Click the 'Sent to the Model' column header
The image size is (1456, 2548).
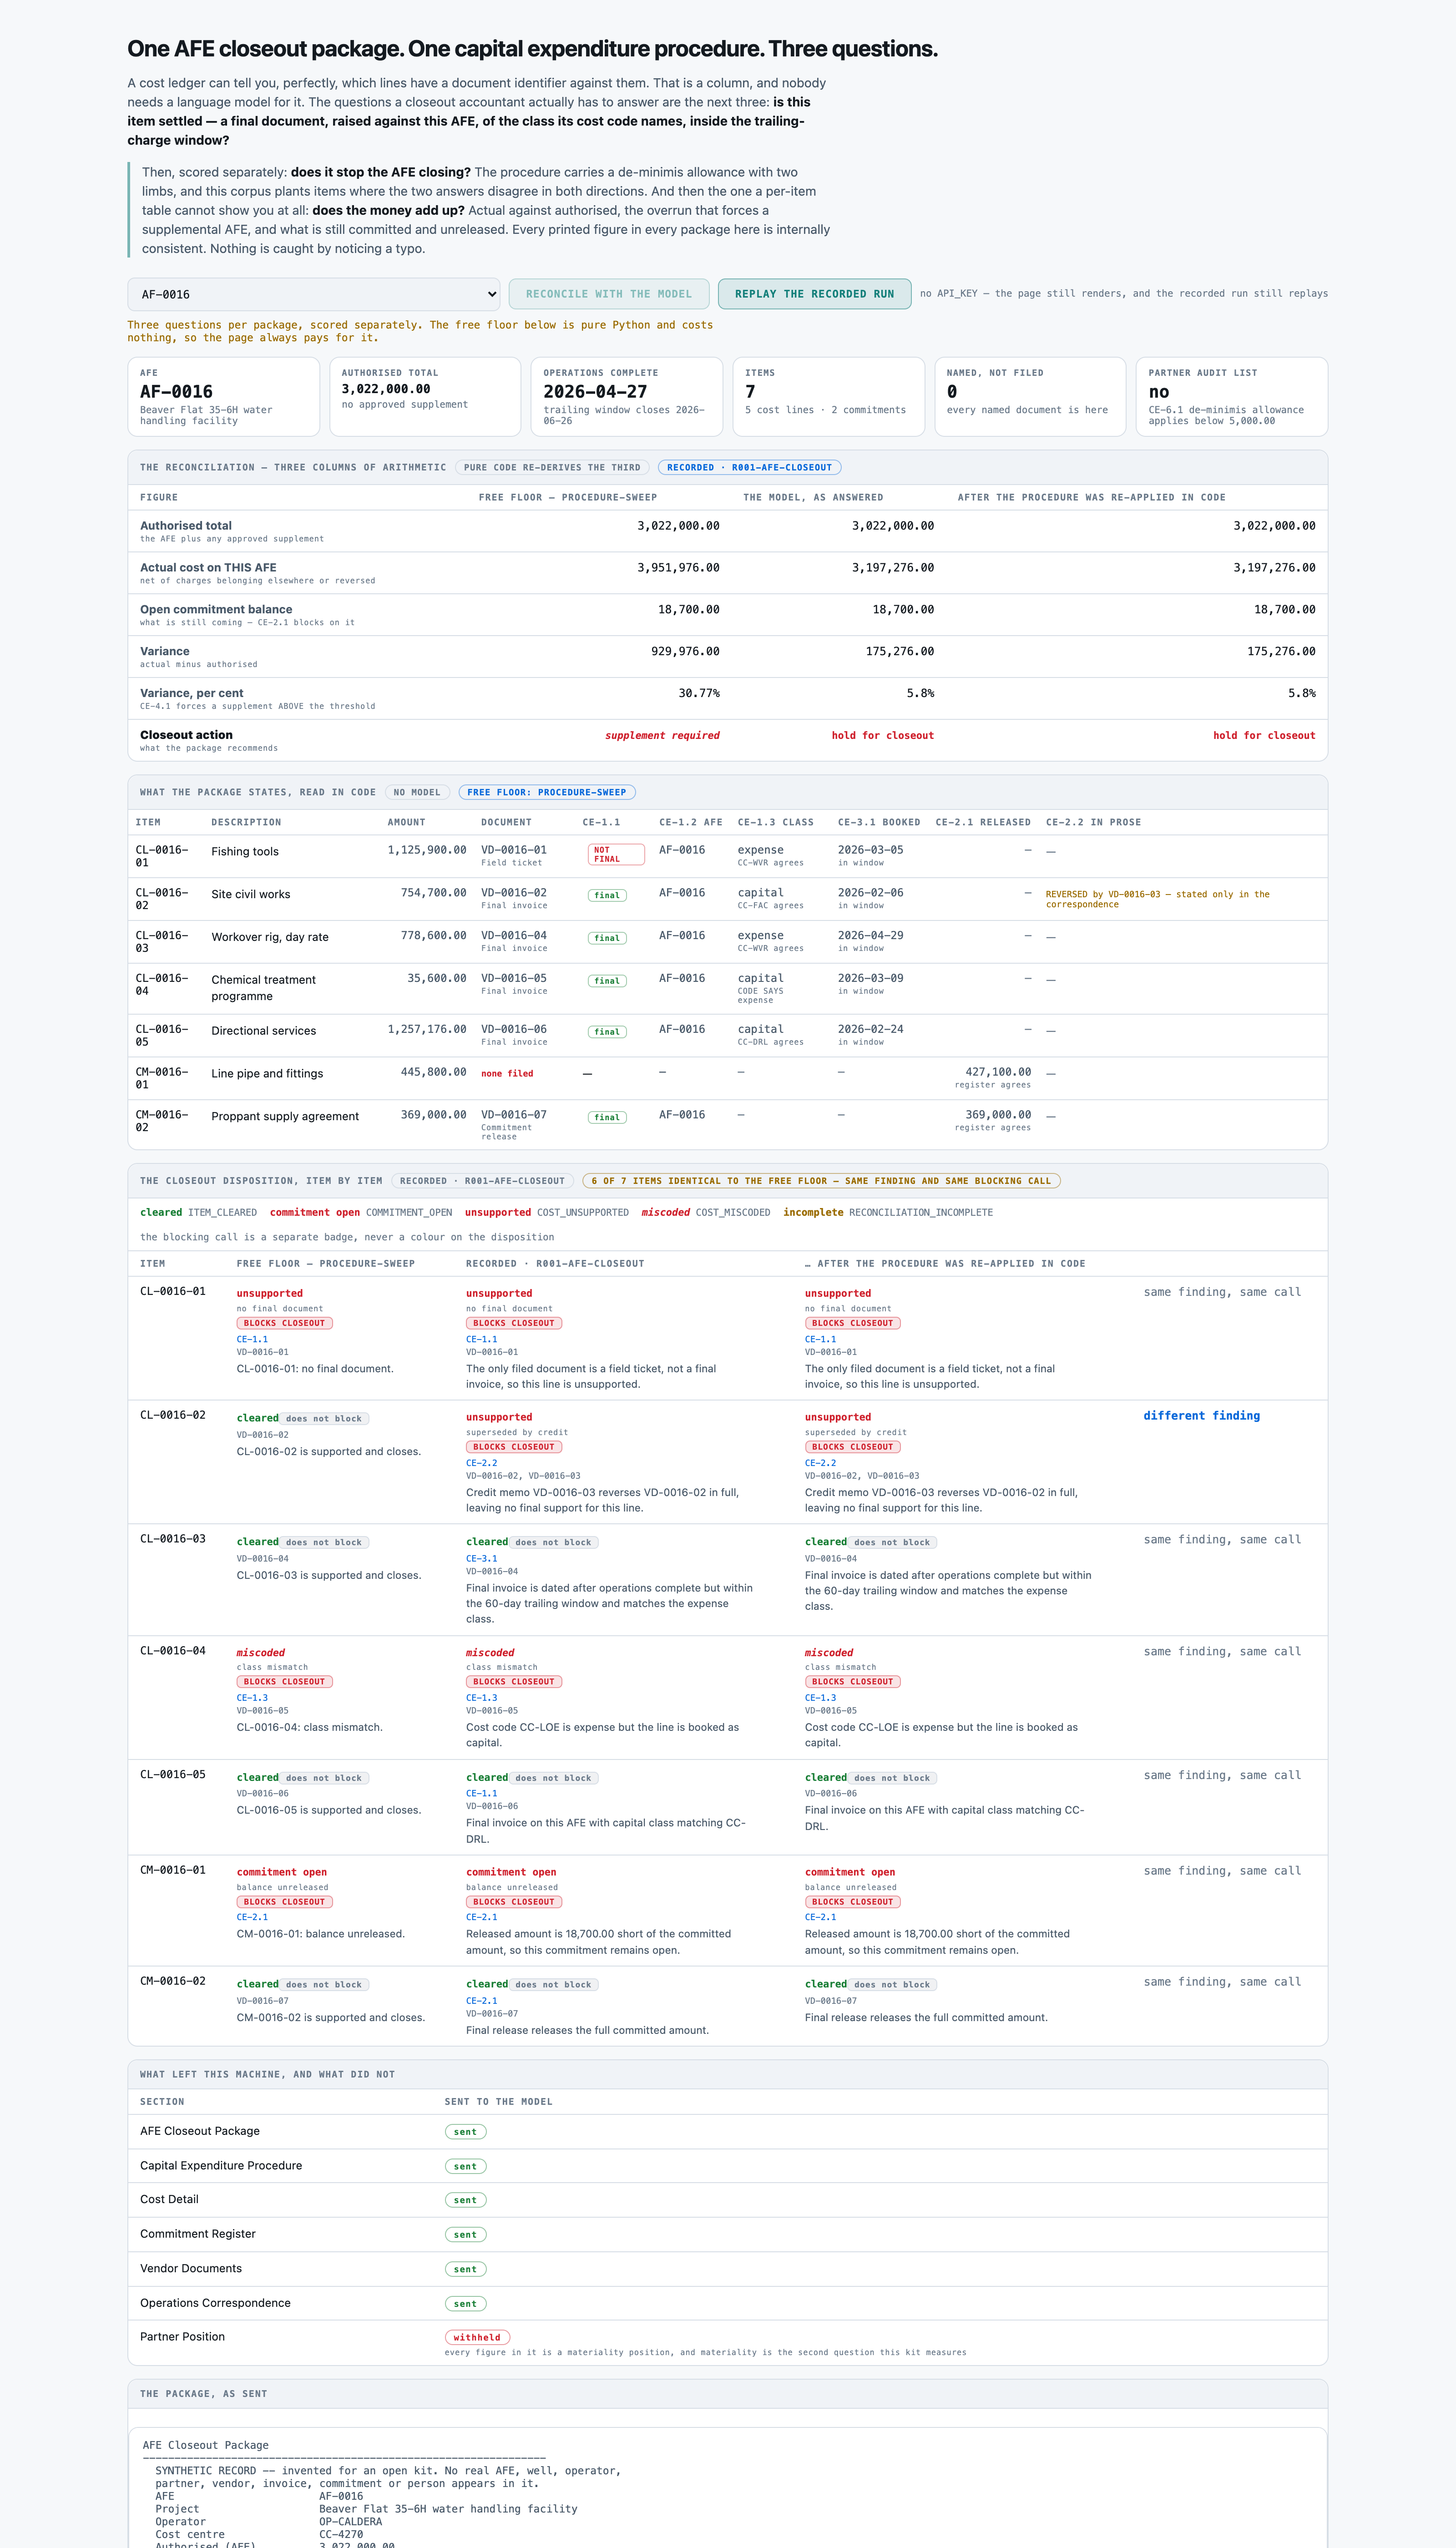(498, 2101)
